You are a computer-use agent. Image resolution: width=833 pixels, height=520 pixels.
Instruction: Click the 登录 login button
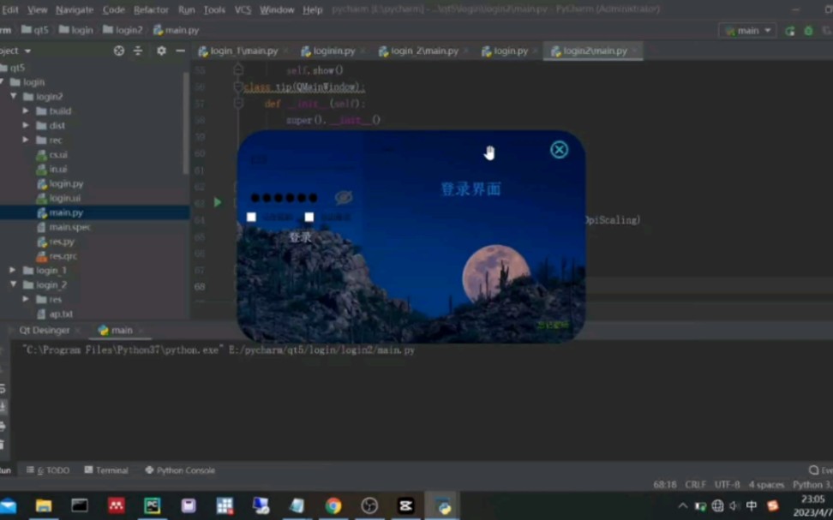[x=300, y=237]
